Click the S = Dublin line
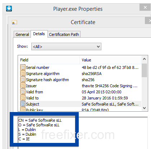 click(x=27, y=134)
